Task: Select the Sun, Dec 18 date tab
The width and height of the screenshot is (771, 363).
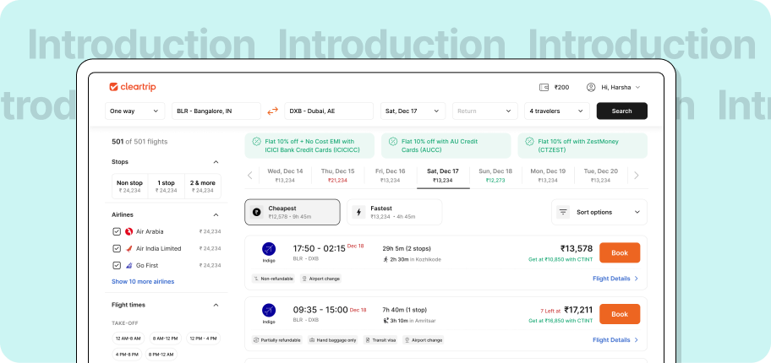Action: (x=495, y=175)
